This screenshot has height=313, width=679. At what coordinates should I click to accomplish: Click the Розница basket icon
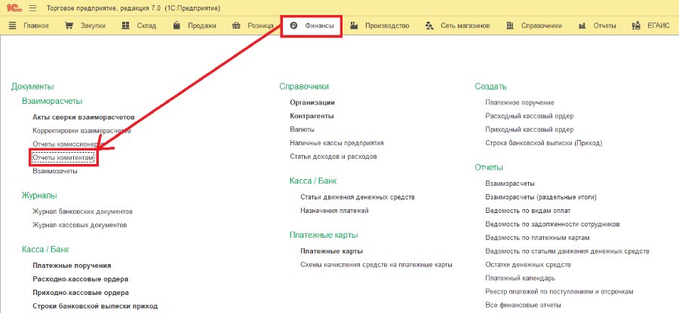click(236, 26)
